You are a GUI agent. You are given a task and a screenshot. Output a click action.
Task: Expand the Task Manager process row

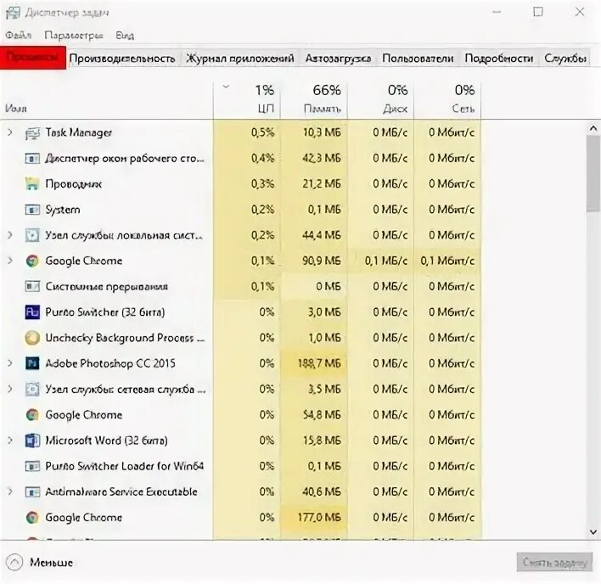click(x=10, y=132)
